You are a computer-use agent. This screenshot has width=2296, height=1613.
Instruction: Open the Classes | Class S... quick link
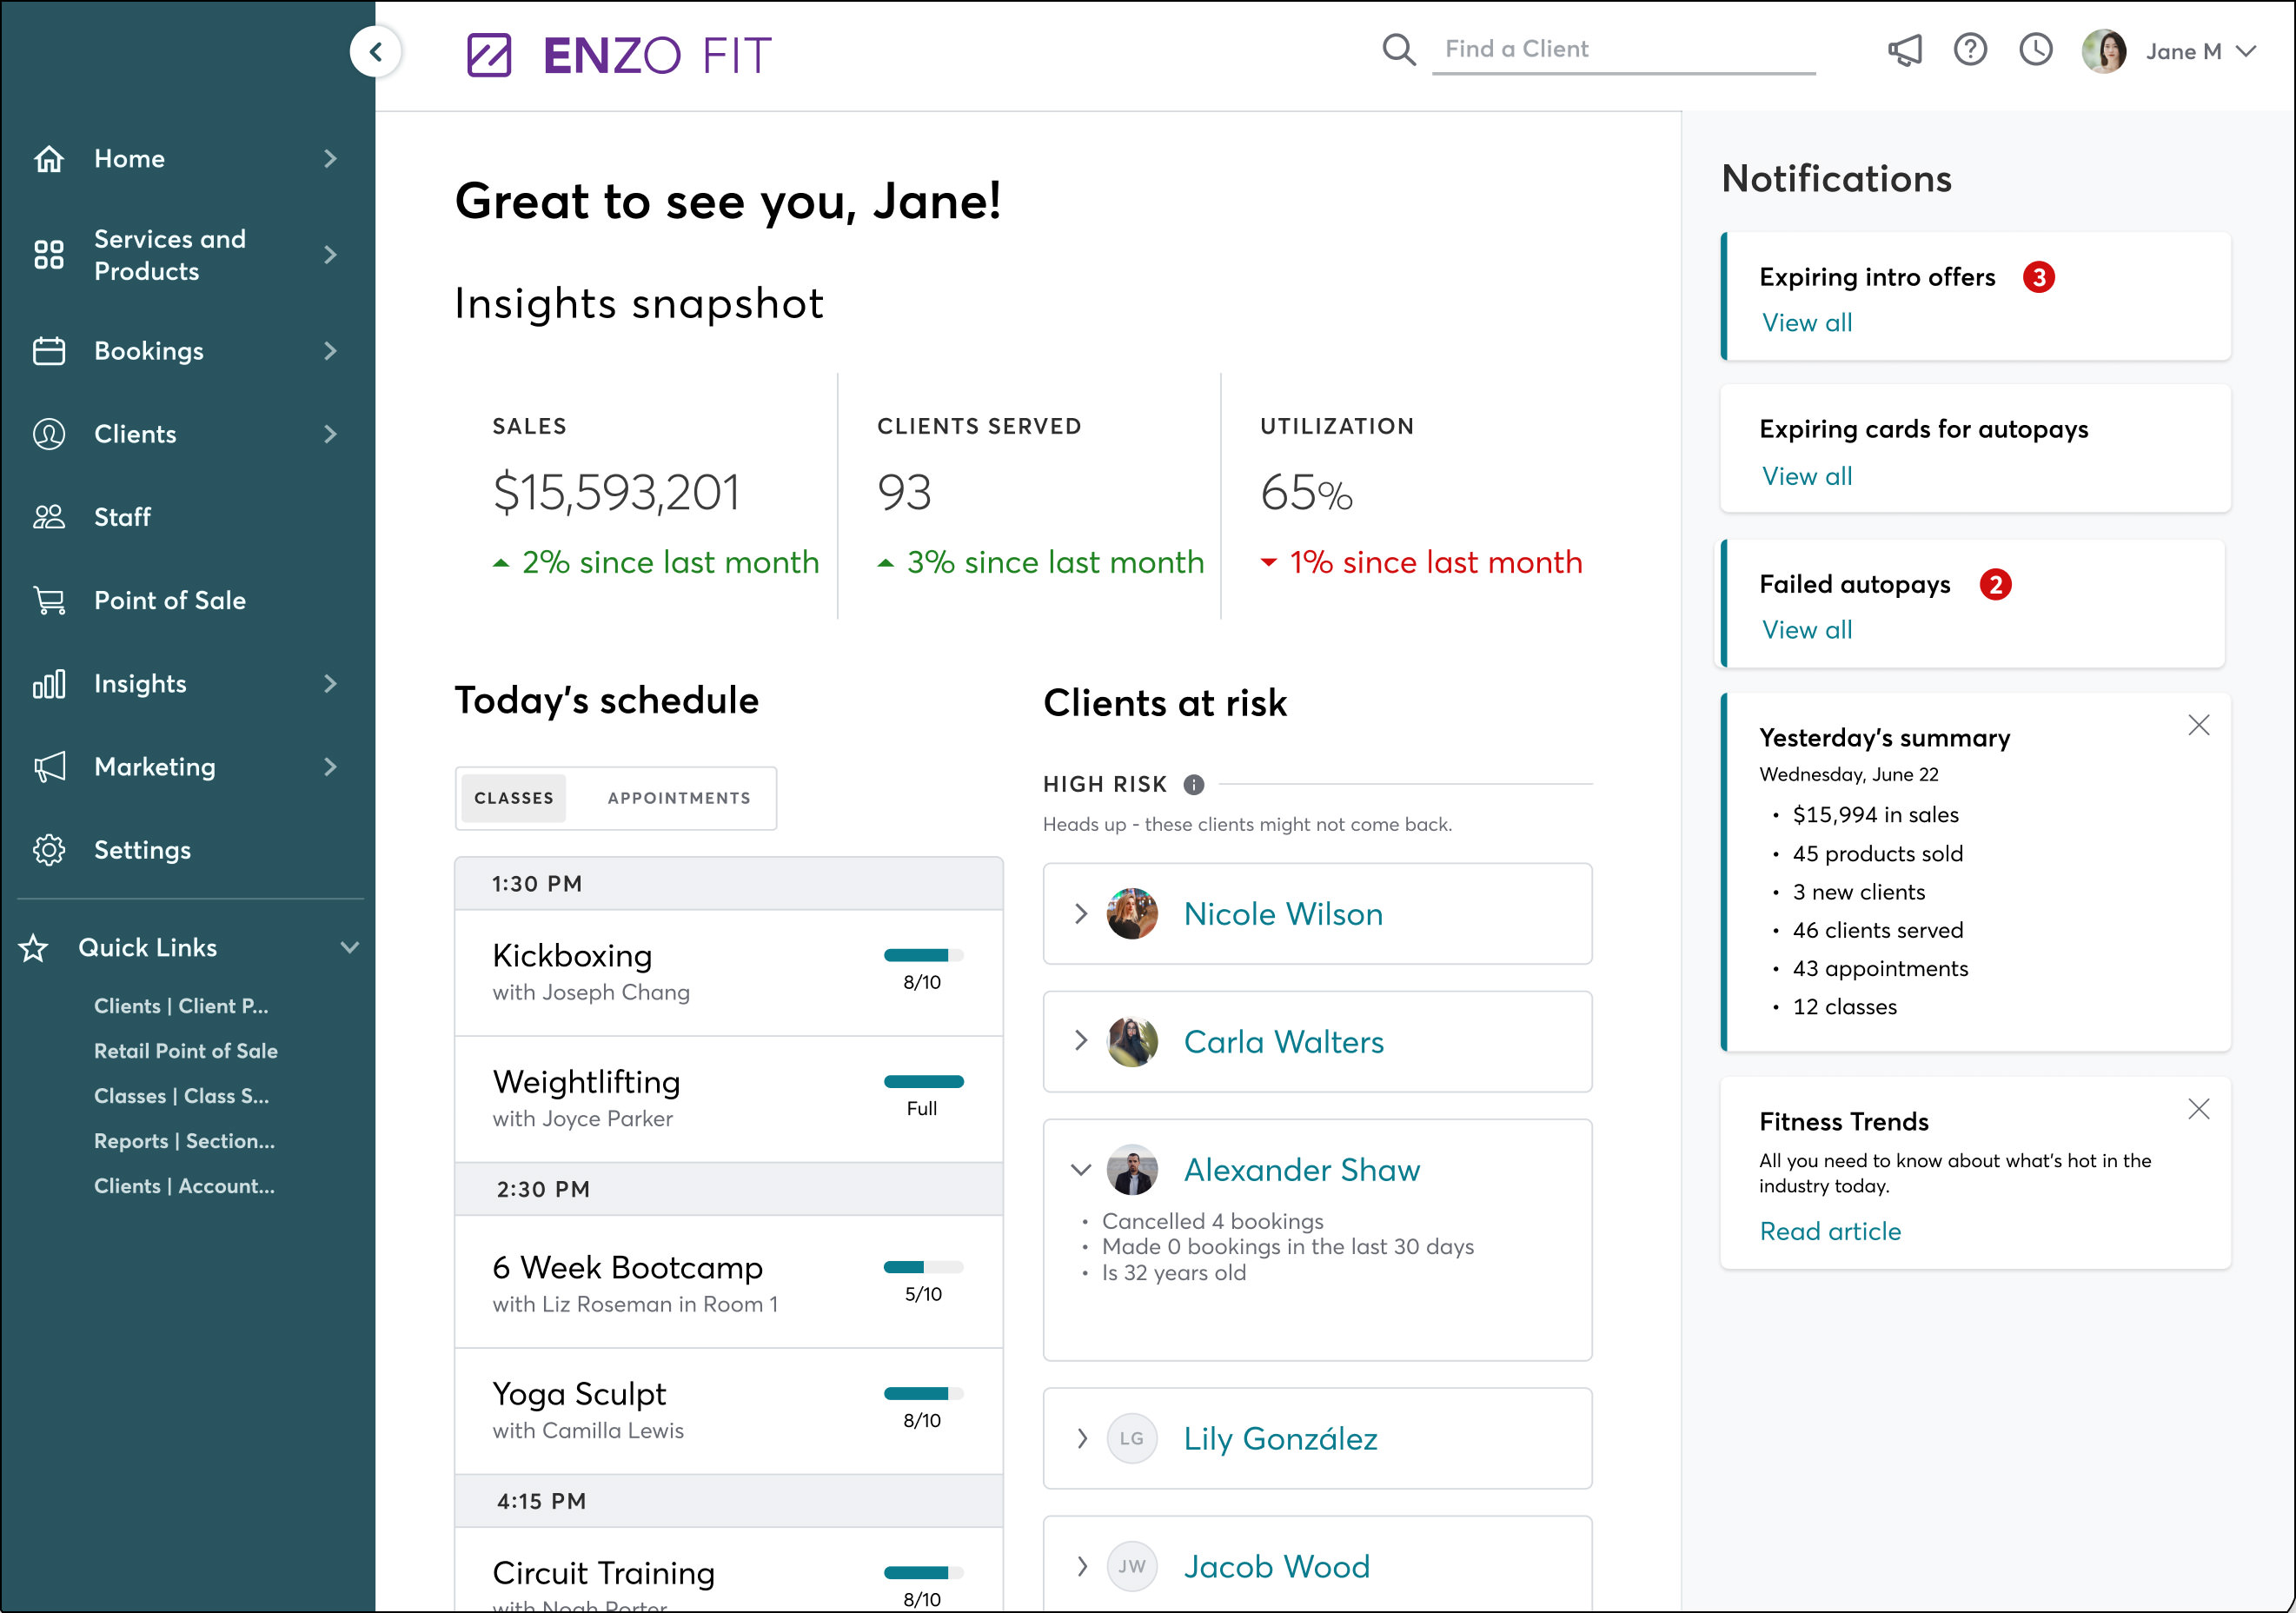pyautogui.click(x=182, y=1096)
